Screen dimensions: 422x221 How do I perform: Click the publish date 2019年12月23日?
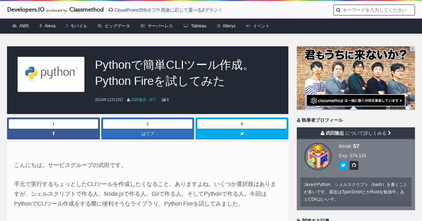tap(109, 100)
